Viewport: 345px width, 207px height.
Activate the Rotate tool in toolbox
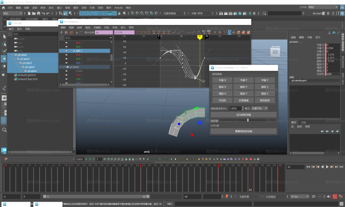(x=4, y=66)
